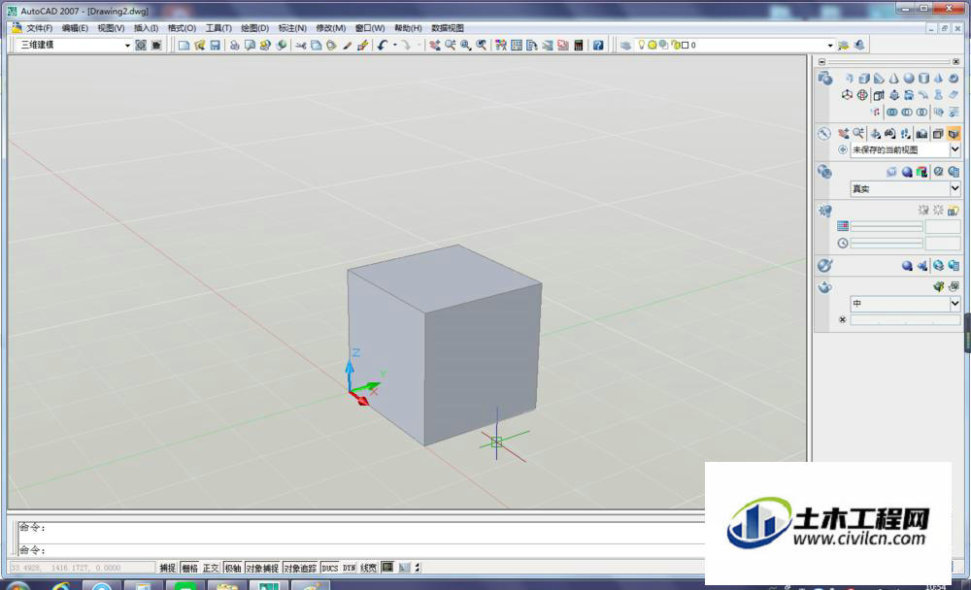Collapse the dashboard with the minus button
The height and width of the screenshot is (590, 971).
click(x=821, y=62)
